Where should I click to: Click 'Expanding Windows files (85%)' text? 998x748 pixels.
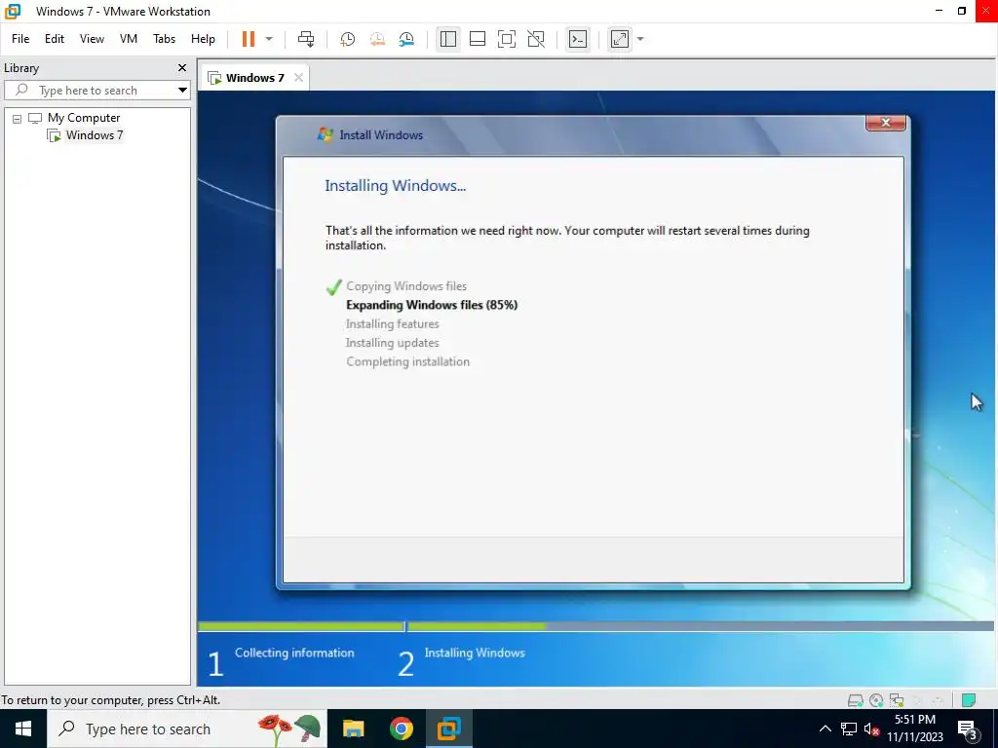coord(432,305)
